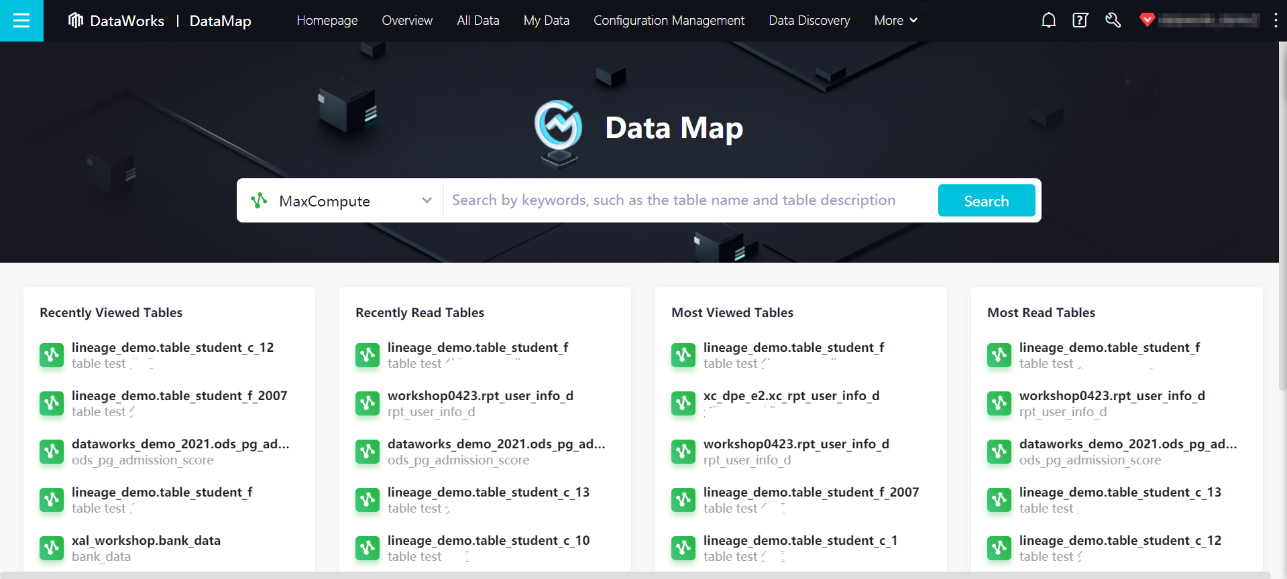Click the vertical page scrollbar

(x=1282, y=214)
